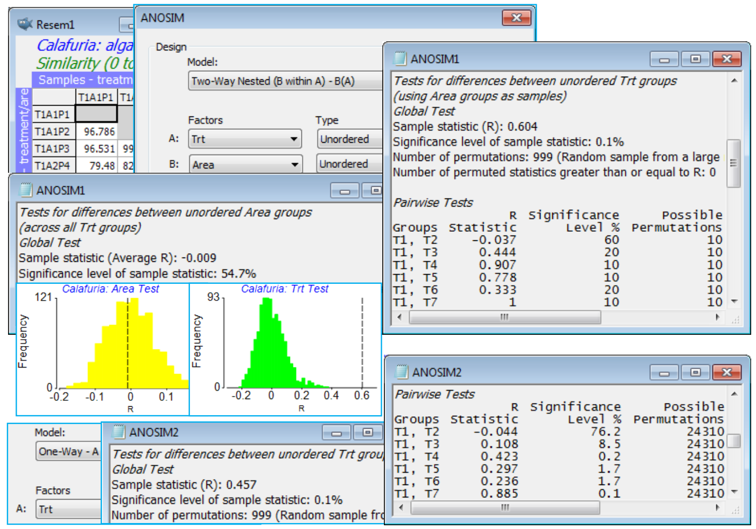Minimize the ANOSIM1 Trt groups results window

(x=664, y=58)
